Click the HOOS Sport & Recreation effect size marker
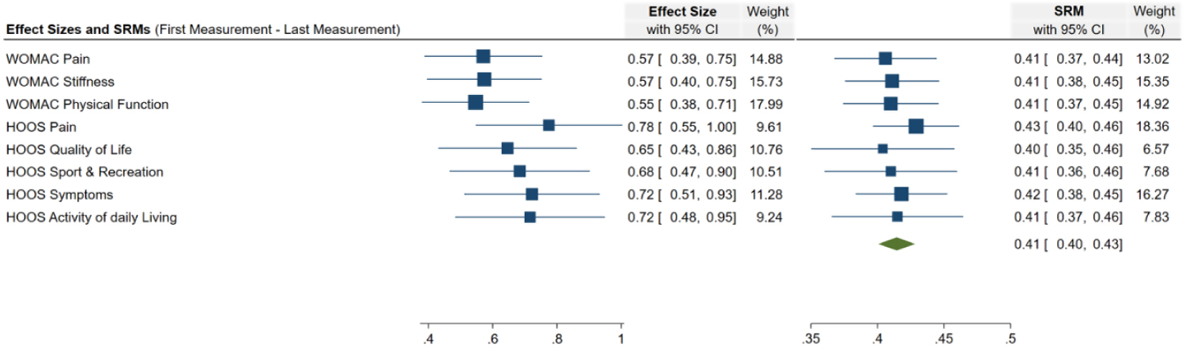This screenshot has height=348, width=1186. pos(519,172)
